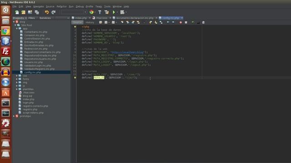Expand the fonts folder
The height and width of the screenshot is (163, 291).
(x=17, y=79)
